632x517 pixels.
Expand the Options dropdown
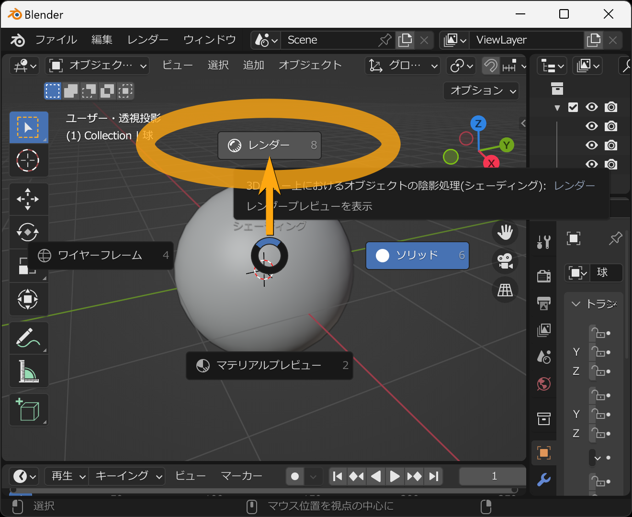point(481,90)
